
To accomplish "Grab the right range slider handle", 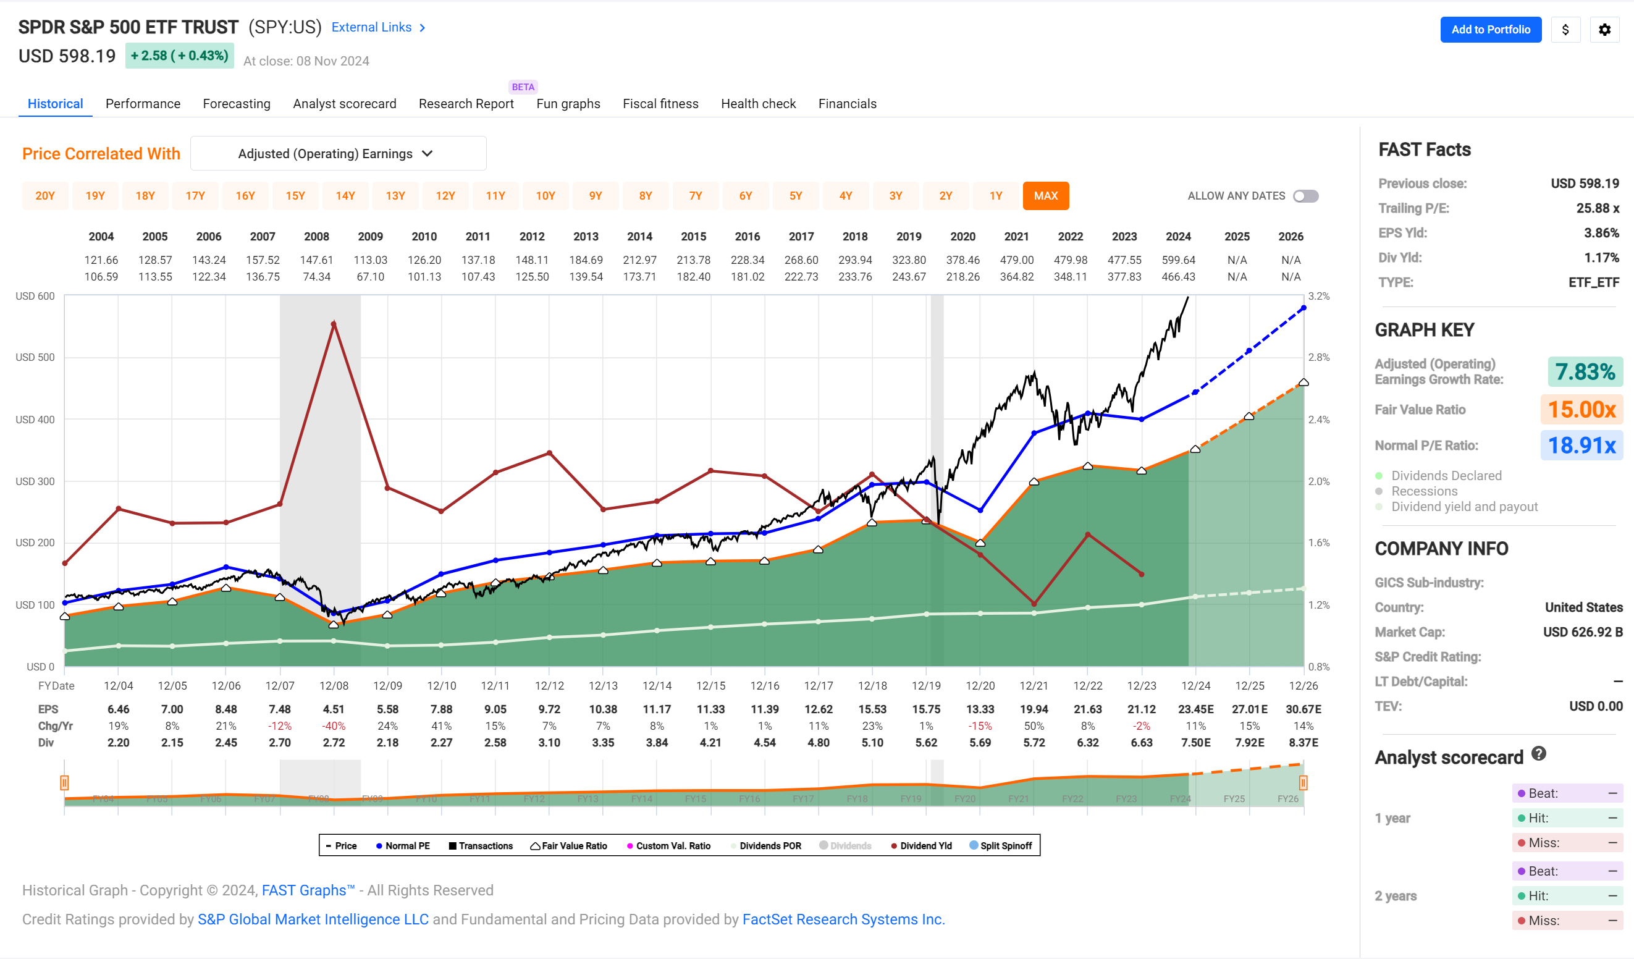I will click(x=1303, y=783).
